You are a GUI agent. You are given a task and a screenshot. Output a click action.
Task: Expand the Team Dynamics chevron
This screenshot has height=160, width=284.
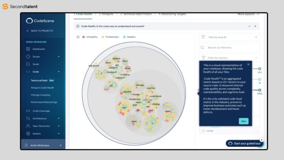(59, 126)
